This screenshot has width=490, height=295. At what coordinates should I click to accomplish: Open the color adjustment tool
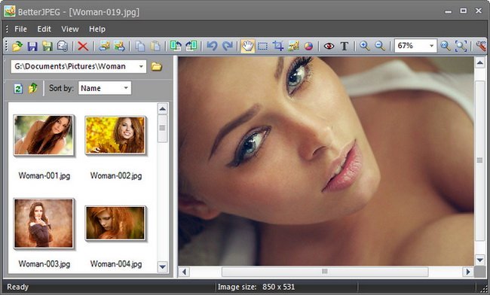point(308,46)
